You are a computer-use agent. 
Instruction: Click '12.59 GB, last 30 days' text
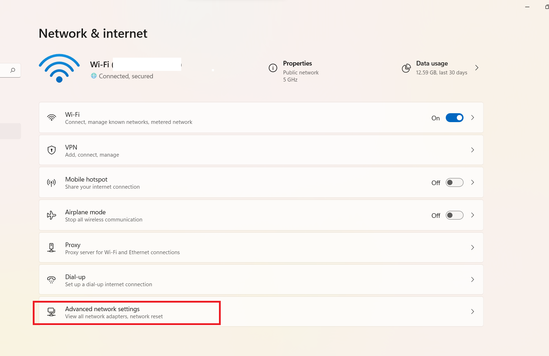click(441, 73)
